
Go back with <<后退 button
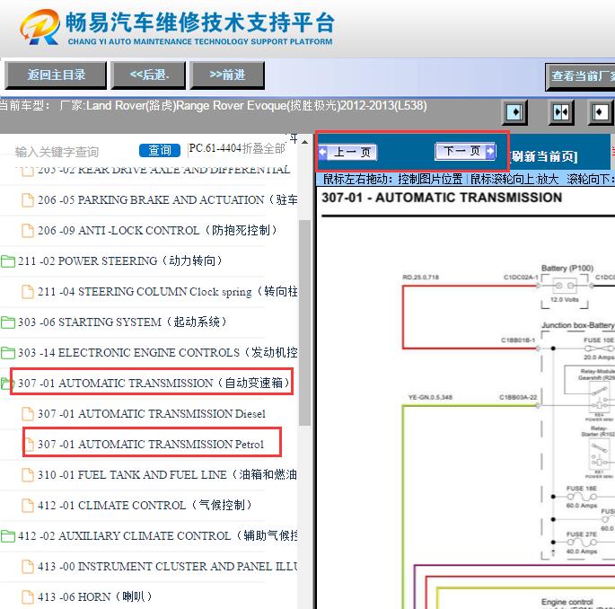[148, 75]
